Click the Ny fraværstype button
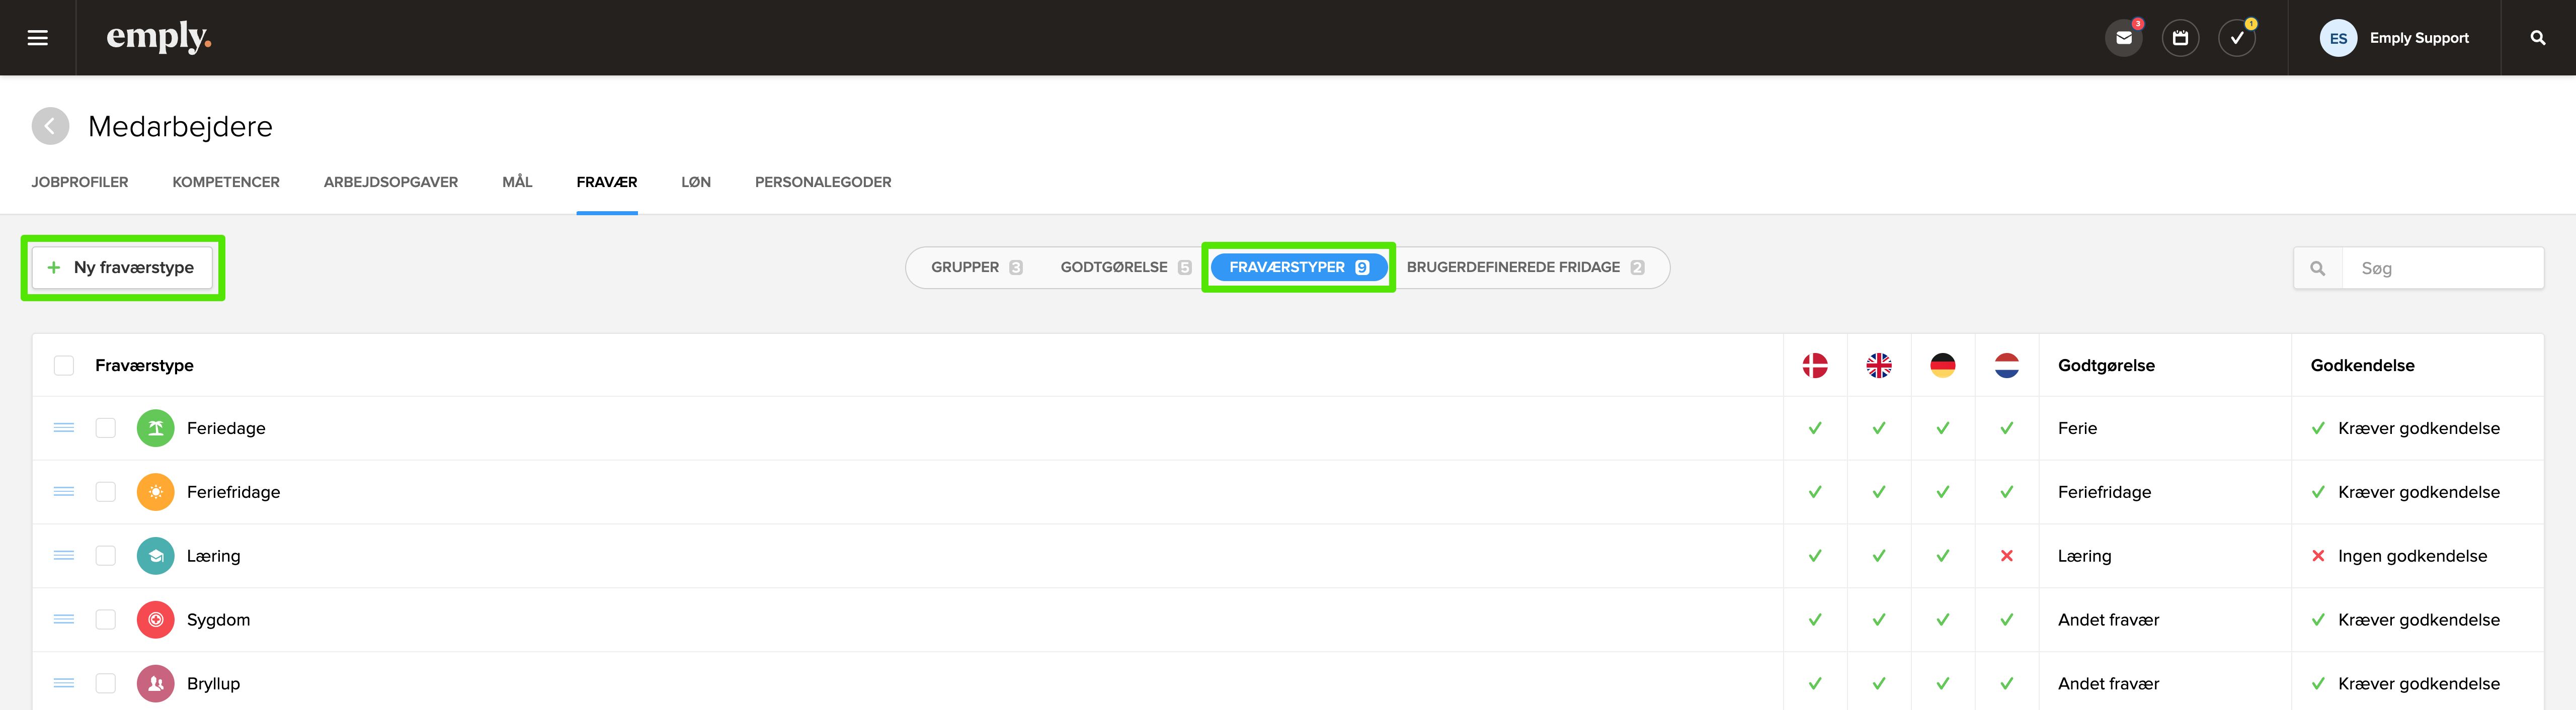This screenshot has height=710, width=2576. pos(122,267)
